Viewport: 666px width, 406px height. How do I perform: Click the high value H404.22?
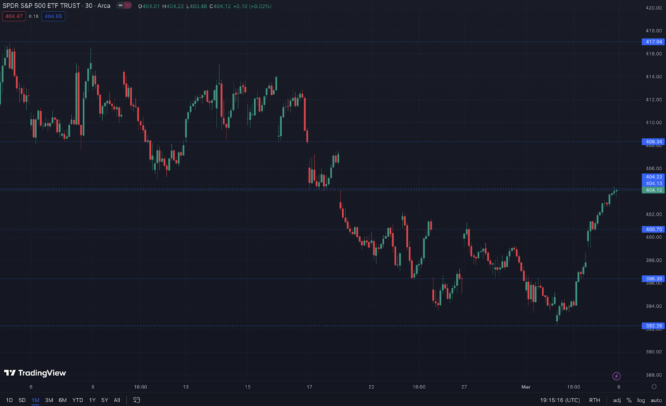click(173, 6)
